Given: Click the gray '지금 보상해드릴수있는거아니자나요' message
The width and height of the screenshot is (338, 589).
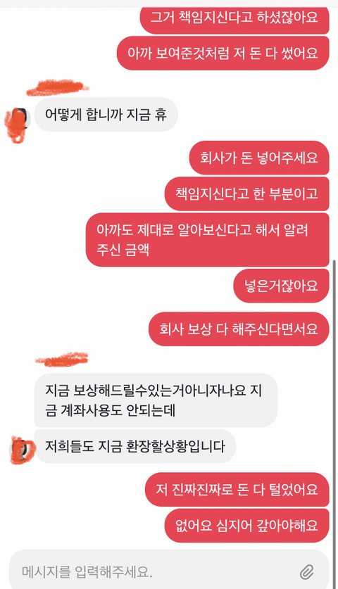Looking at the screenshot, I should (x=156, y=400).
